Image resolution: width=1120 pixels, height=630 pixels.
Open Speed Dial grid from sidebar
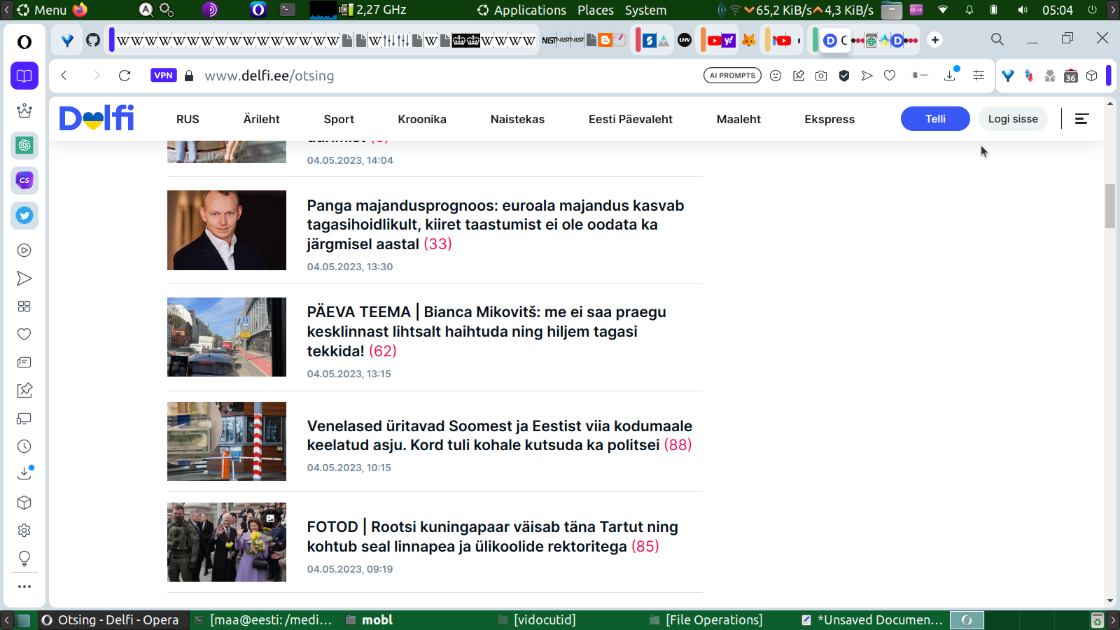[x=24, y=307]
